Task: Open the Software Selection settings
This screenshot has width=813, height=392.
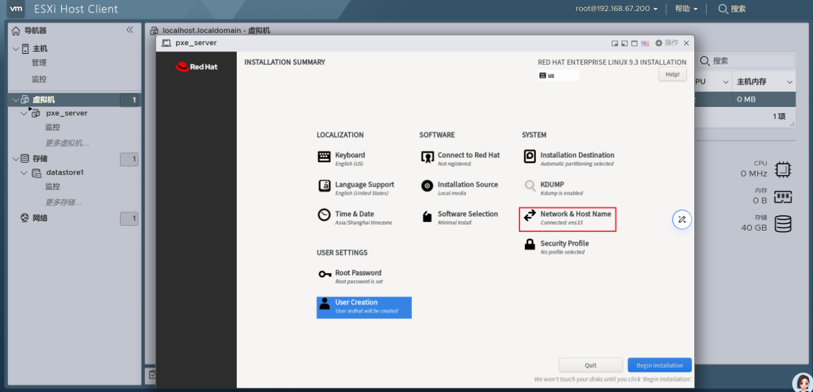Action: [x=459, y=217]
